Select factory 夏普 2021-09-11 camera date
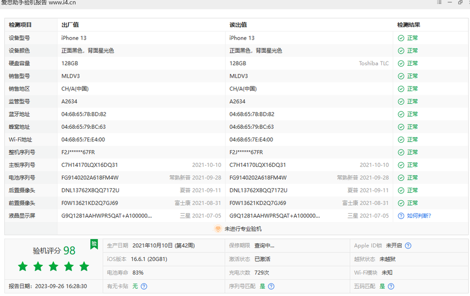 (200, 190)
